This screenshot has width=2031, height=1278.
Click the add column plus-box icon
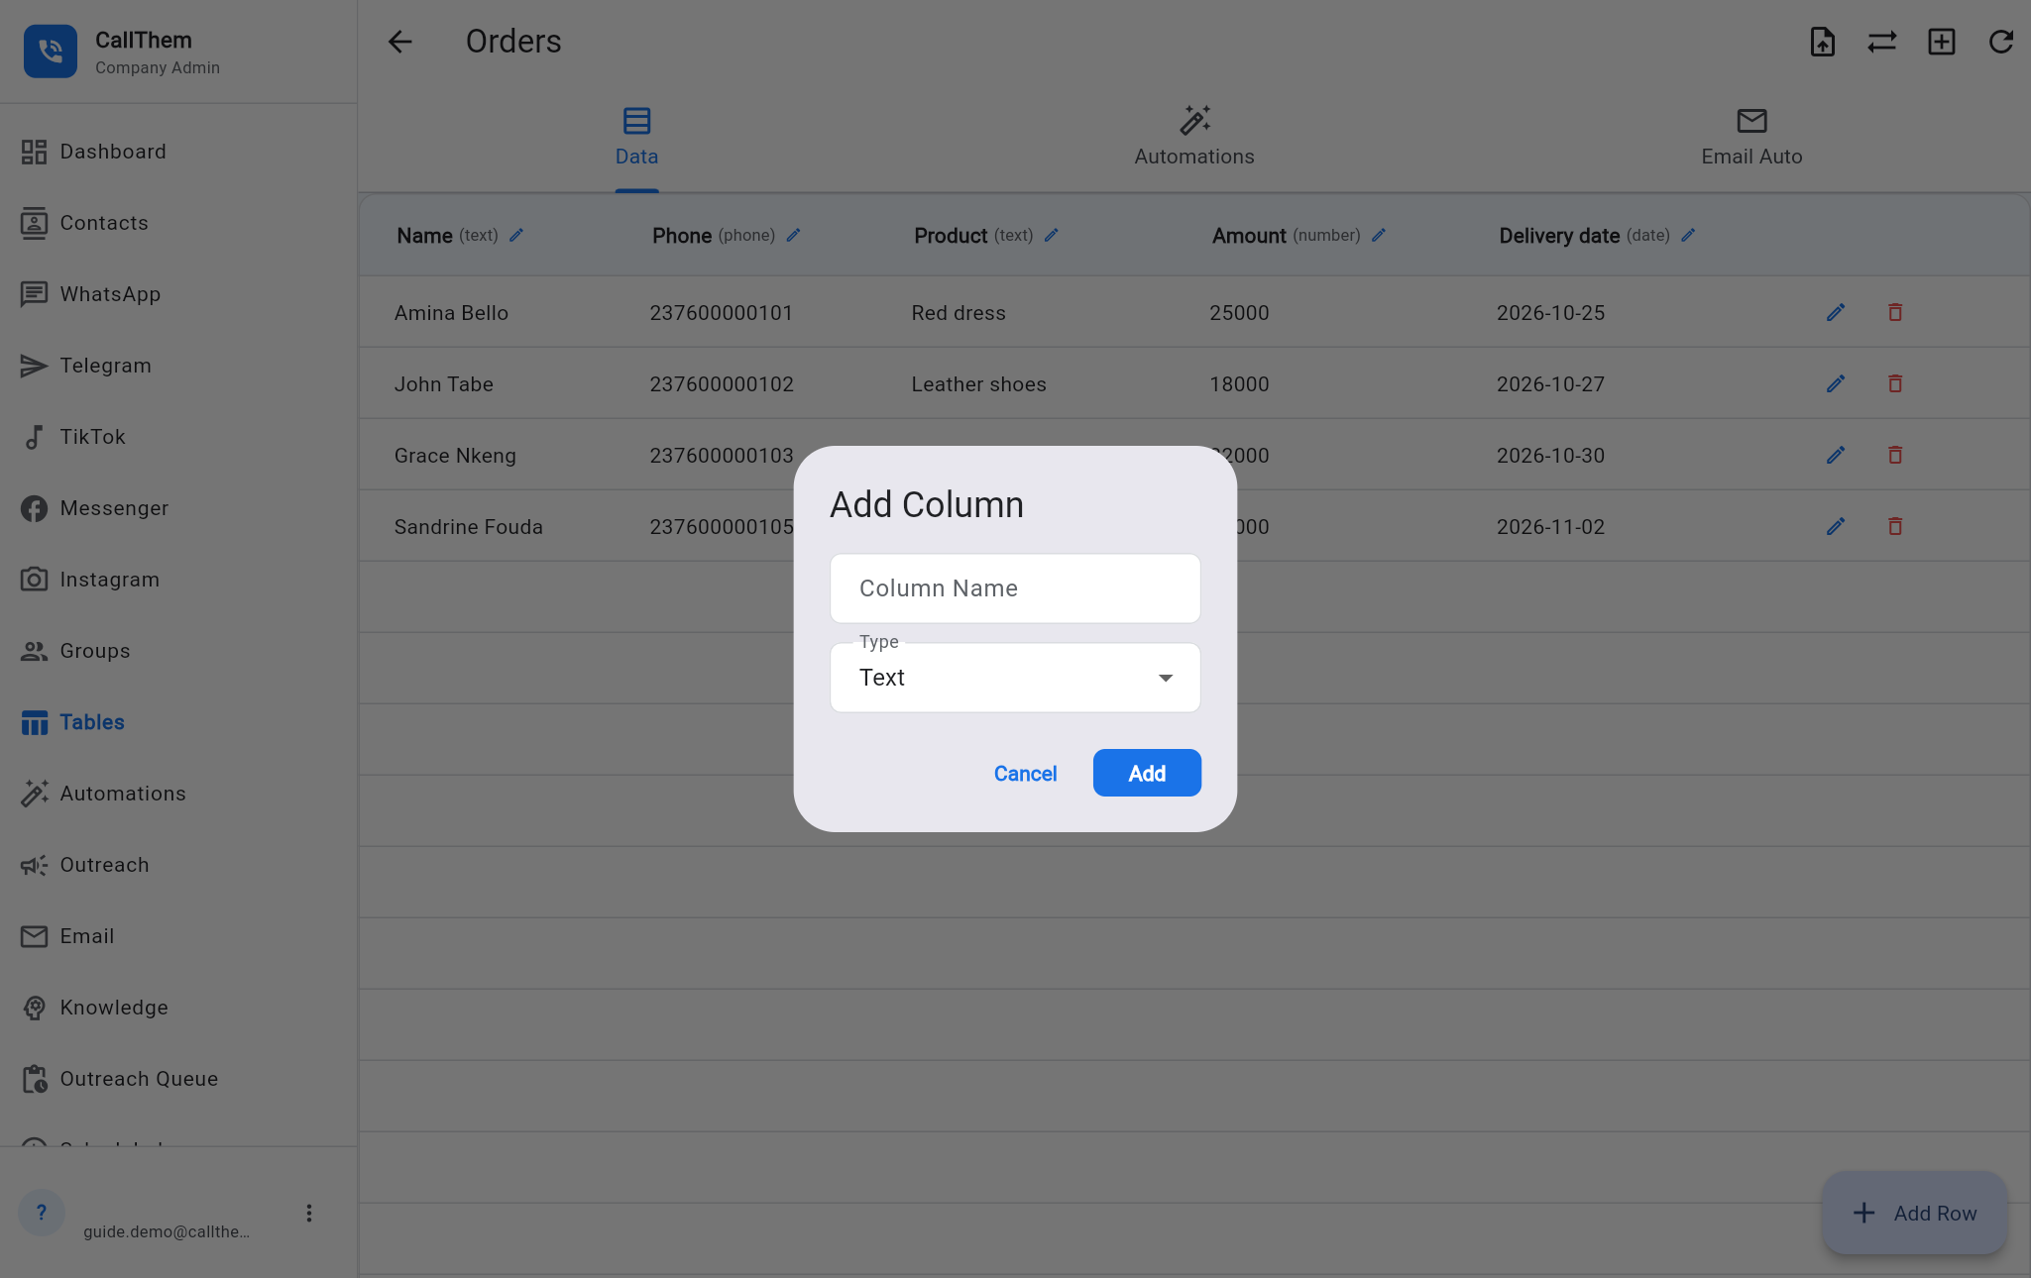(x=1941, y=42)
